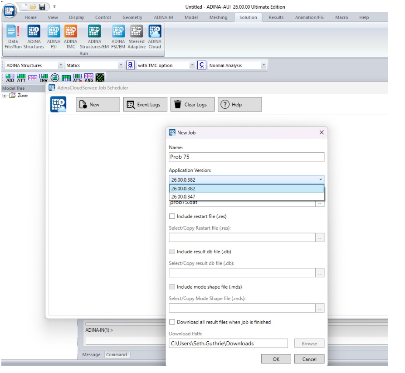Screen dimensions: 405x373
Task: Click the browse button beside prob75.dat
Action: click(320, 203)
